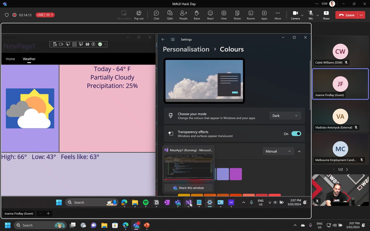Click the OneNote icon in shared taskbar

[167, 202]
